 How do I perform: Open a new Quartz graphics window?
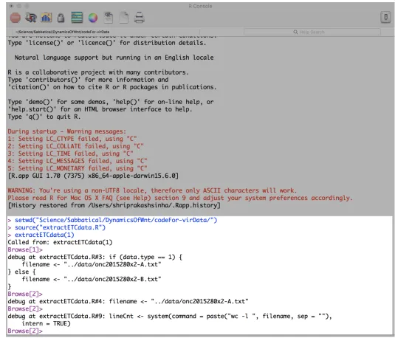tap(47, 18)
